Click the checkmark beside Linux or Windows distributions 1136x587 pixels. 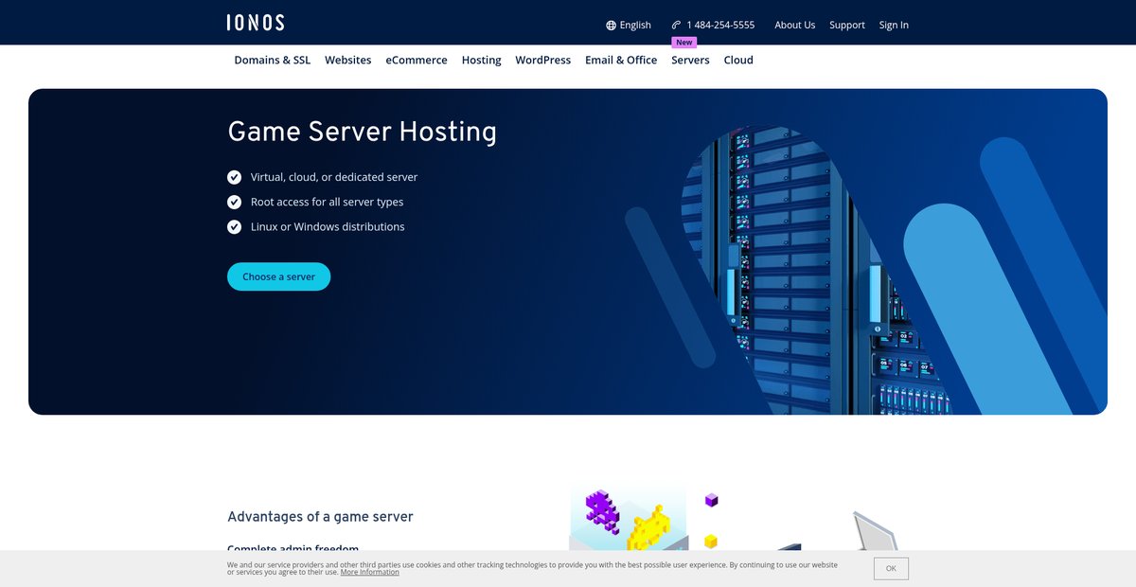click(x=235, y=226)
